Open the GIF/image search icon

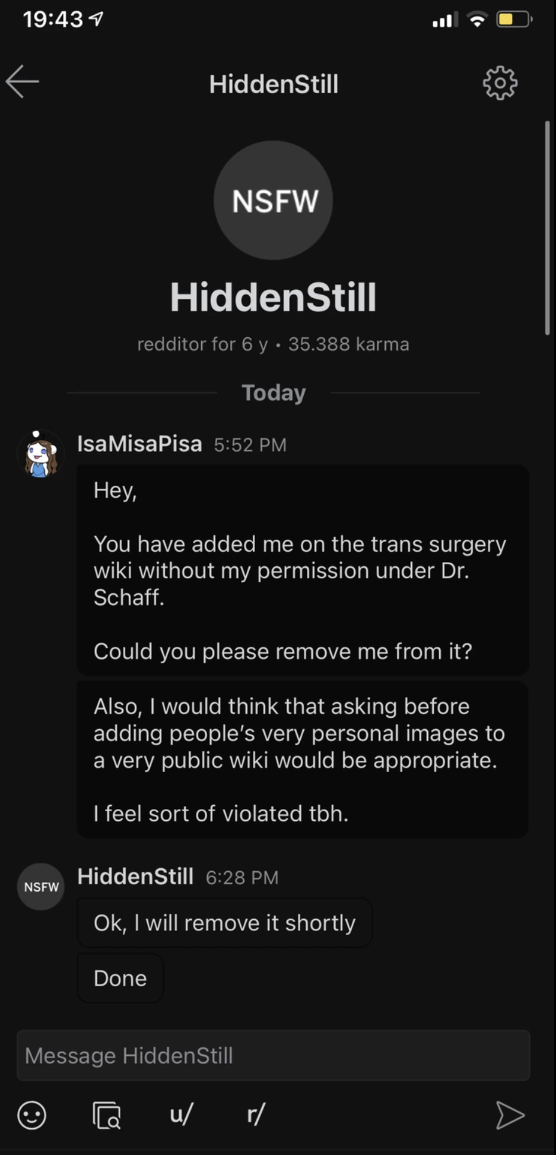point(107,1115)
